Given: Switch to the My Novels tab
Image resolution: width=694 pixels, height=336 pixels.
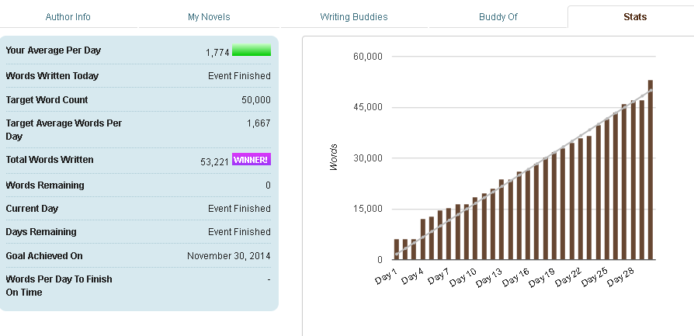Looking at the screenshot, I should (209, 16).
